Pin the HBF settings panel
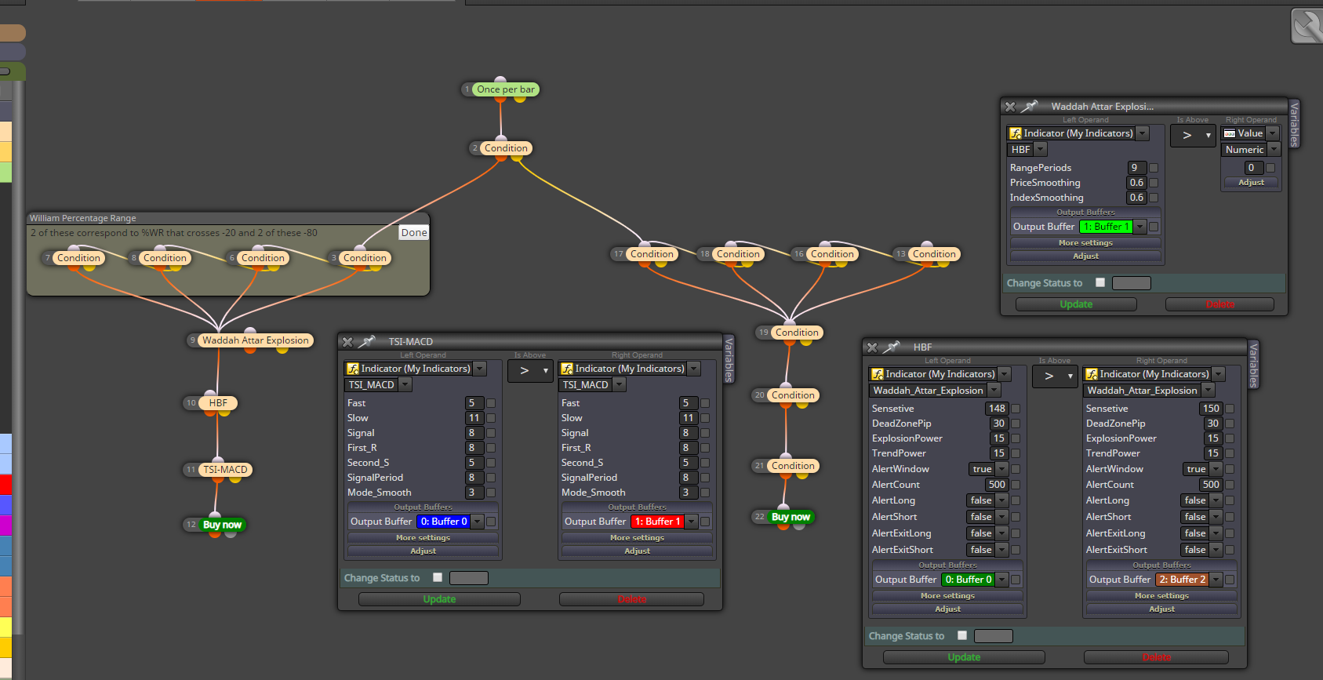 (892, 347)
